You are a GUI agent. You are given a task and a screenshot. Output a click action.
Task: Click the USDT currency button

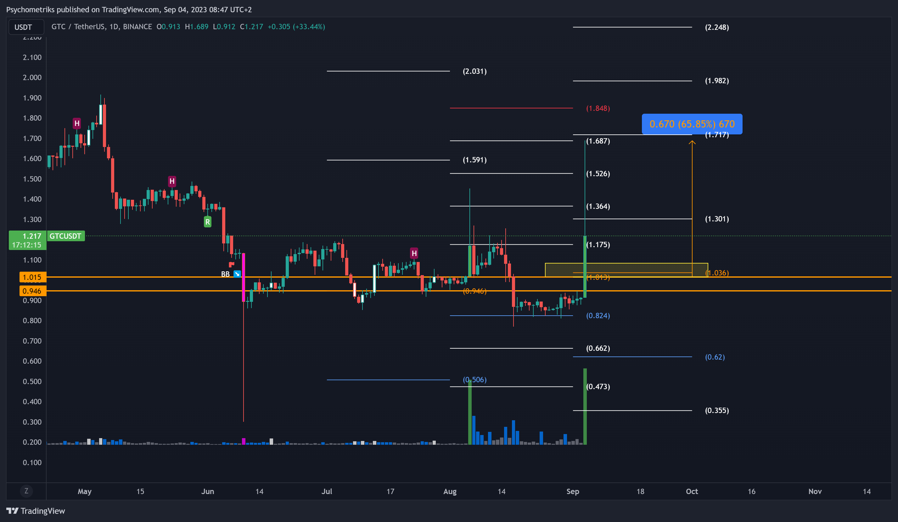[x=26, y=27]
